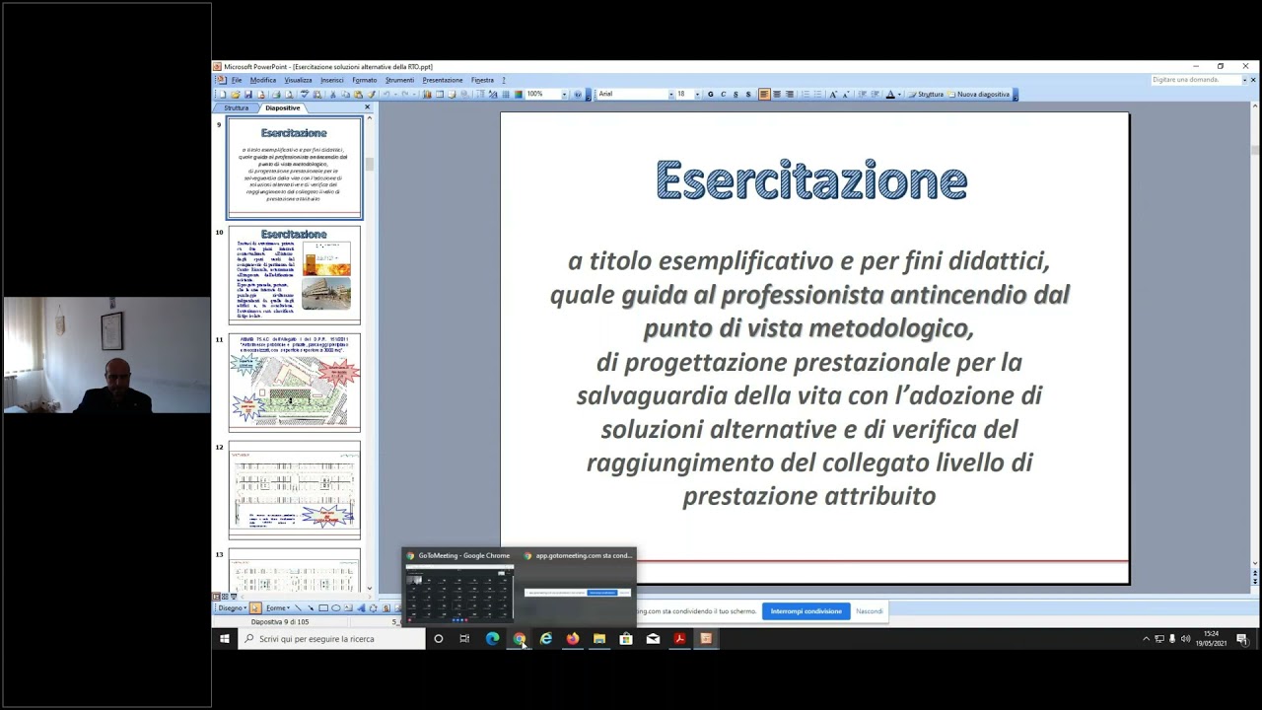This screenshot has width=1262, height=710.
Task: Pick the Select Objects arrow tool
Action: point(254,607)
